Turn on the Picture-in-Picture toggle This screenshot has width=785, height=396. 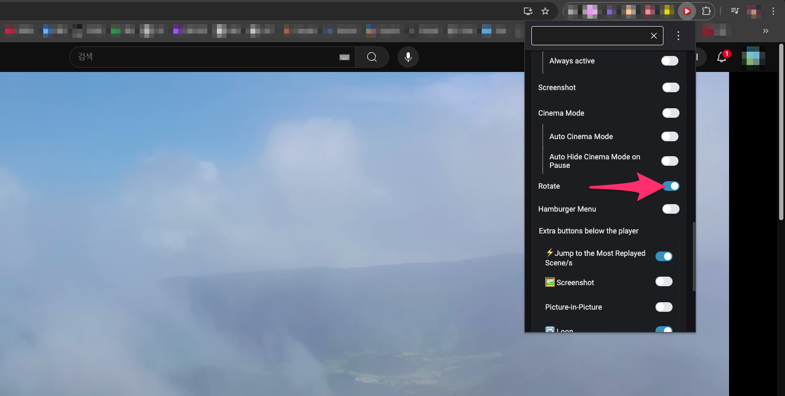tap(664, 307)
